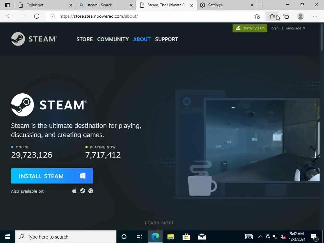
Task: Click the muted volume tray icon
Action: point(283,237)
